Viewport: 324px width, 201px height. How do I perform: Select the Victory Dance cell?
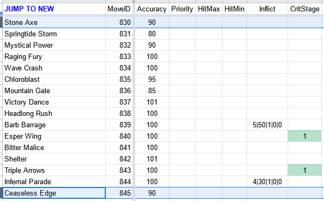click(x=54, y=102)
